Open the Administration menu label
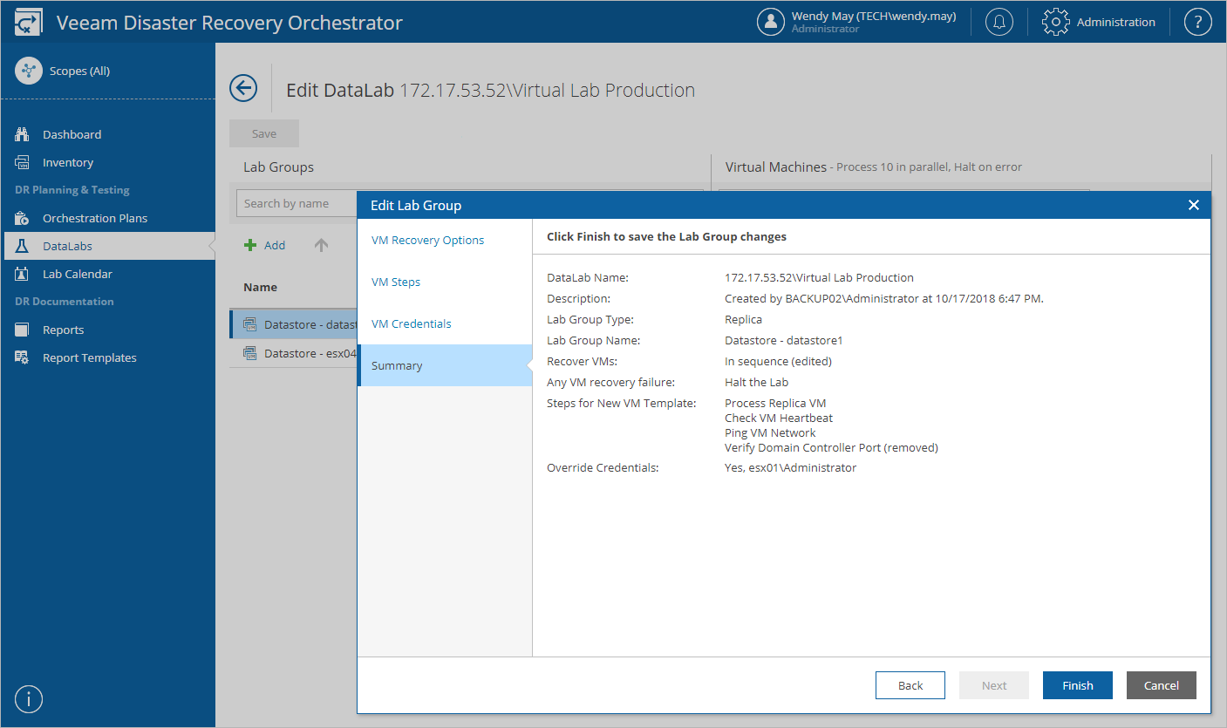Image resolution: width=1227 pixels, height=728 pixels. 1115,22
